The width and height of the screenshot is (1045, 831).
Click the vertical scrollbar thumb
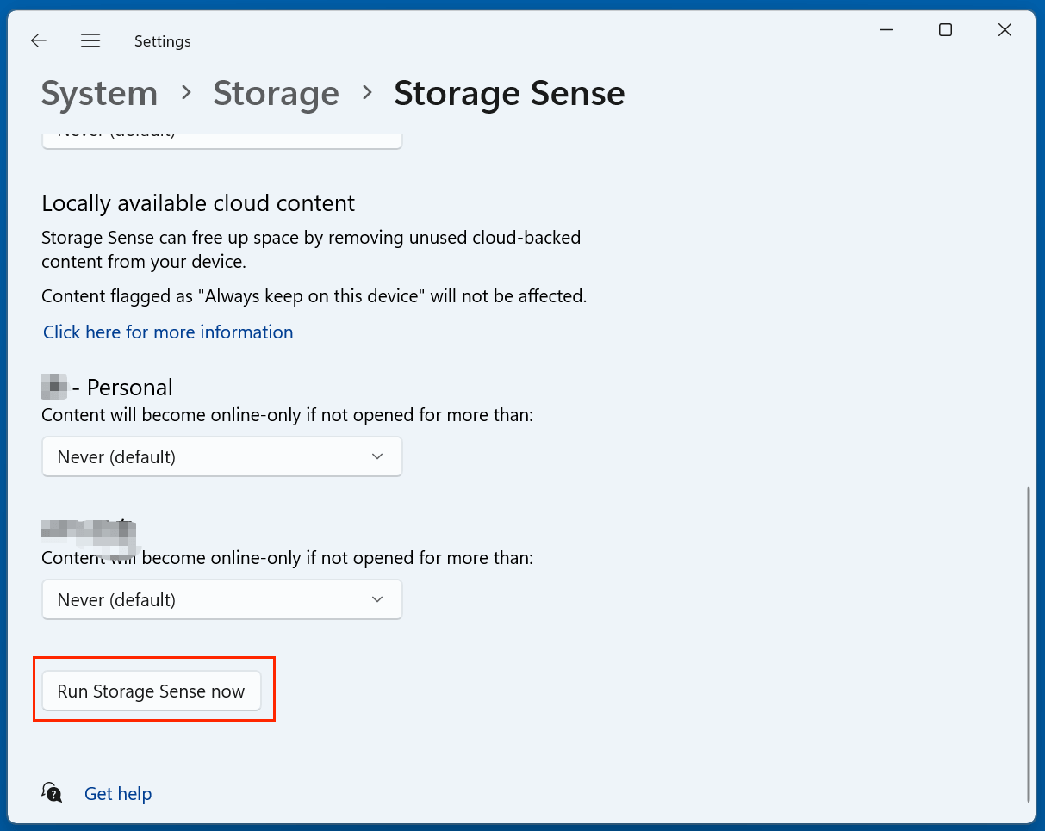pyautogui.click(x=1029, y=642)
